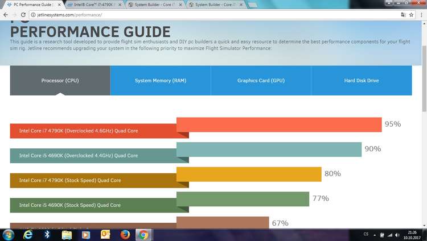The height and width of the screenshot is (241, 427).
Task: Close the Intel Core i7-4790K tab
Action: [120, 5]
